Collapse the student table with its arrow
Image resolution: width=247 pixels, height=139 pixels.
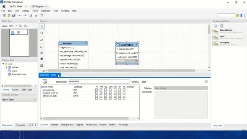click(86, 43)
